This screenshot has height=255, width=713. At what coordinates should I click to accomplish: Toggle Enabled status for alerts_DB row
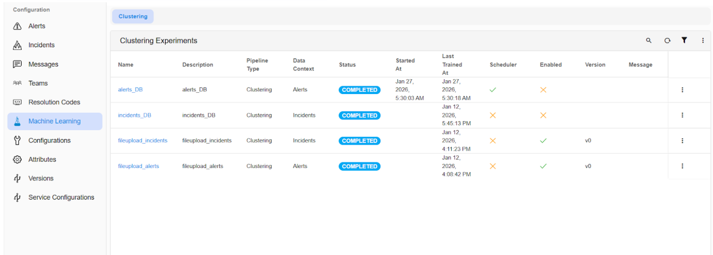[543, 90]
